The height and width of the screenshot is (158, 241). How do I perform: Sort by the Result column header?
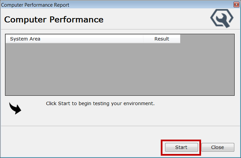[161, 39]
